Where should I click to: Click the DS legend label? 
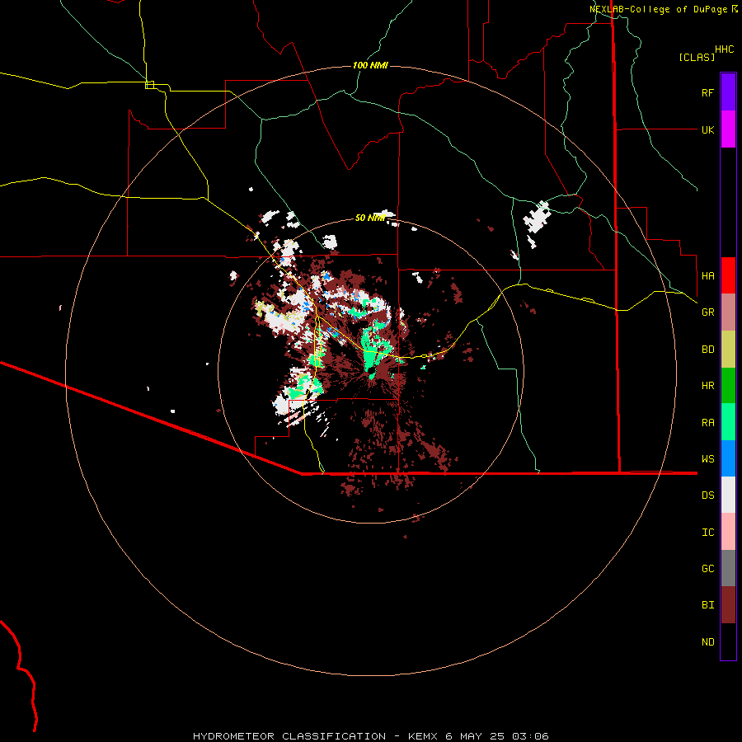(707, 495)
